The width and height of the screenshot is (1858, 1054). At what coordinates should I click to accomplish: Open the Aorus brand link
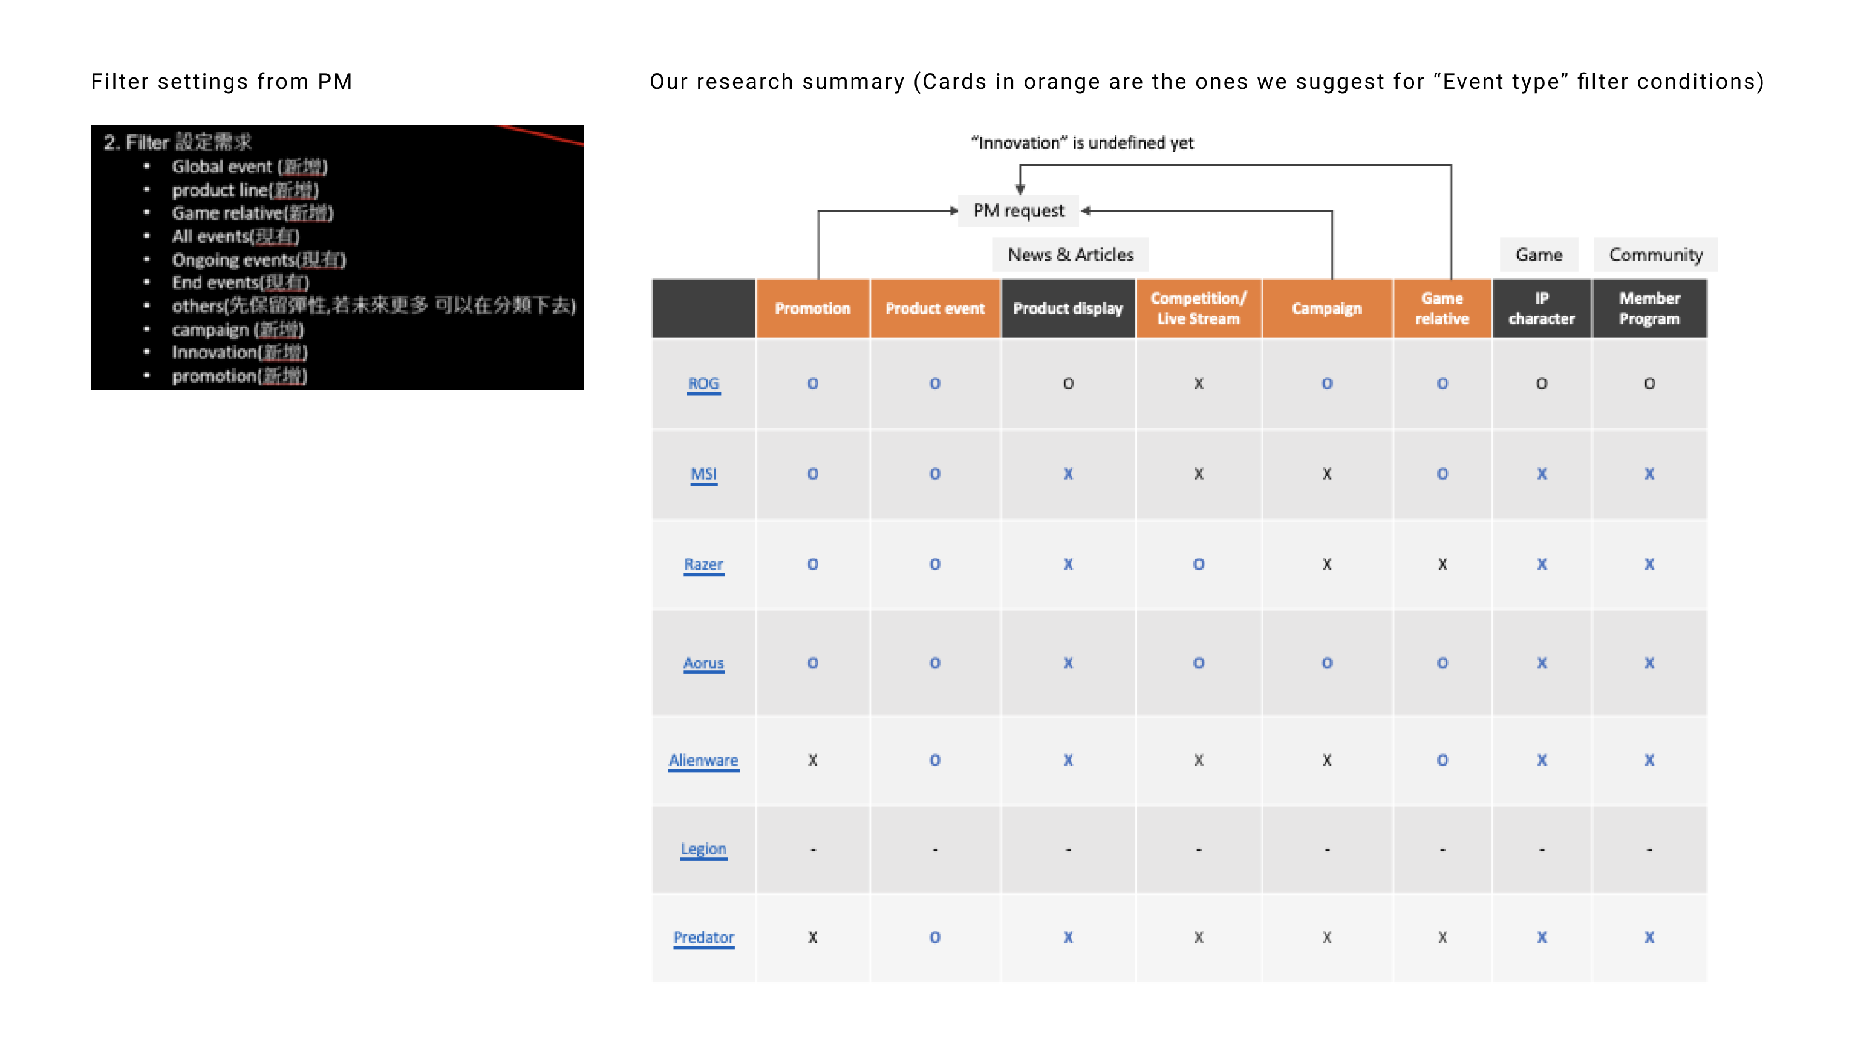[x=703, y=662]
